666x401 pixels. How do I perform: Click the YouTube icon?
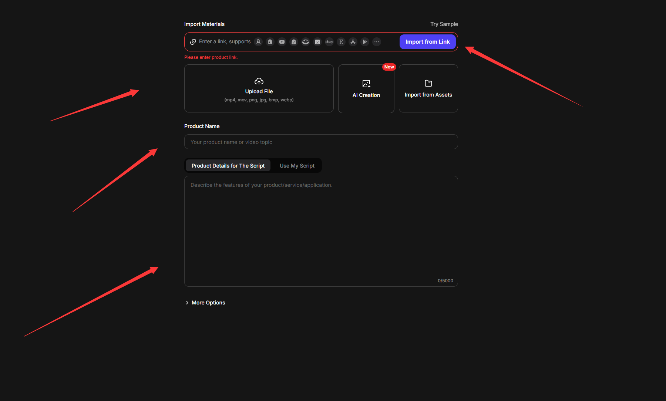tap(282, 42)
